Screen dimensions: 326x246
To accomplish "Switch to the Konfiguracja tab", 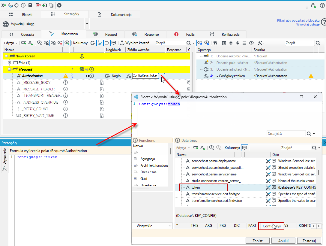I will (224, 34).
